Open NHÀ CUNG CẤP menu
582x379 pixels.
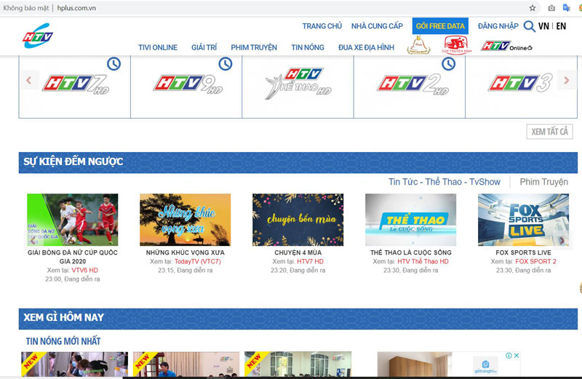coord(377,26)
